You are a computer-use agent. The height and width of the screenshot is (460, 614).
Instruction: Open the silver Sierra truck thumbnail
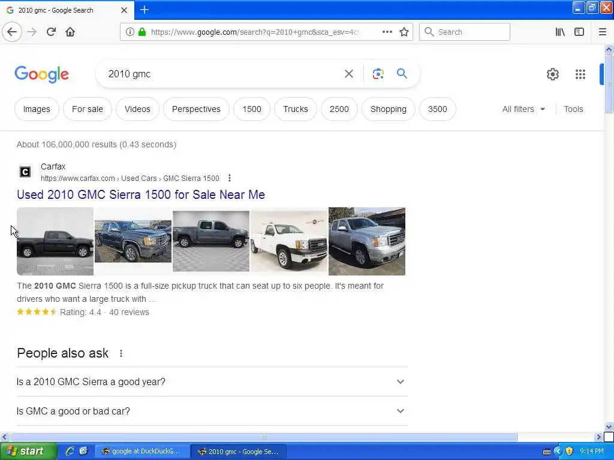click(x=367, y=241)
